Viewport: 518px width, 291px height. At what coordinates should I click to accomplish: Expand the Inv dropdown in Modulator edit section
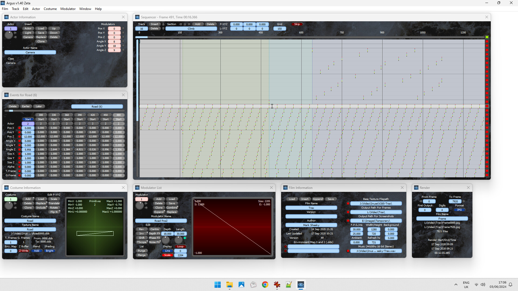click(x=147, y=232)
